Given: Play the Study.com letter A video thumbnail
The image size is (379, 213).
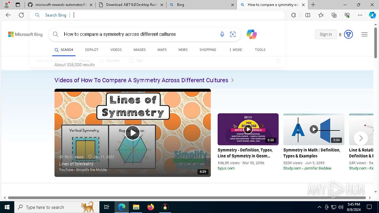Looking at the screenshot, I should 314,129.
